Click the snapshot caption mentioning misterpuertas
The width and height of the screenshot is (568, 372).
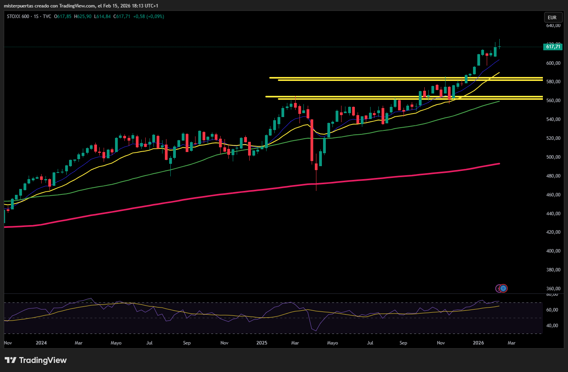(x=81, y=6)
